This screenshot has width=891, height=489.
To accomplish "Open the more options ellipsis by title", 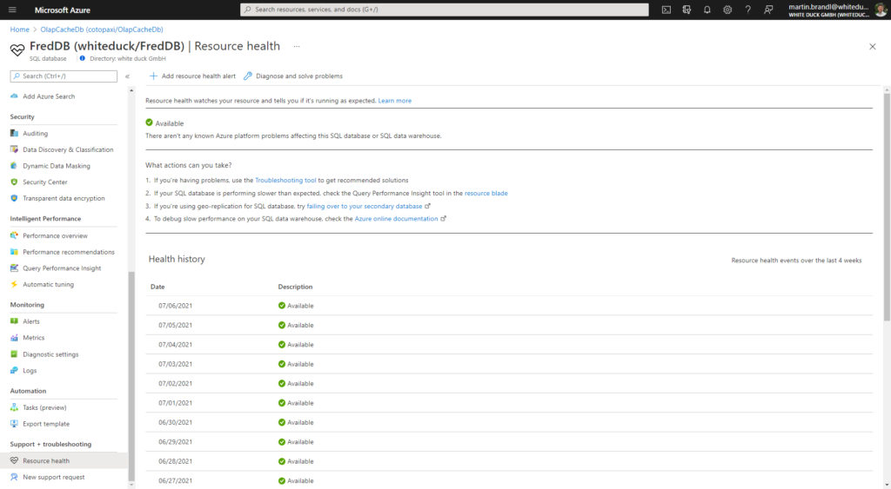I will [x=297, y=47].
